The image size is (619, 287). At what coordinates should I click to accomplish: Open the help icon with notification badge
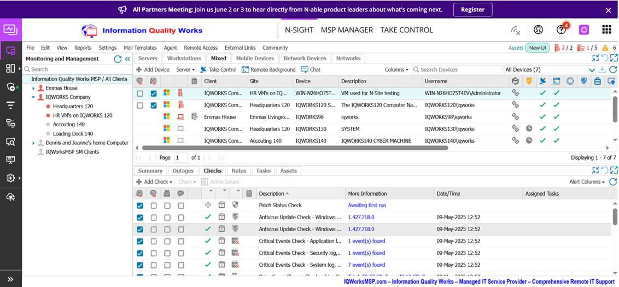coord(561,30)
